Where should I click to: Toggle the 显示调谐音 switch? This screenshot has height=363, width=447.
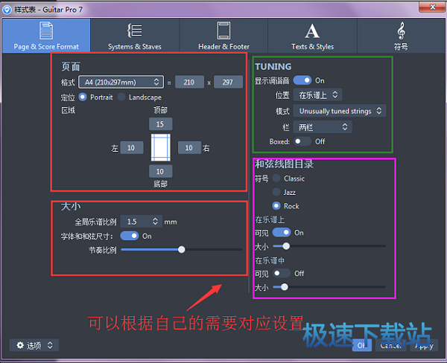click(302, 80)
